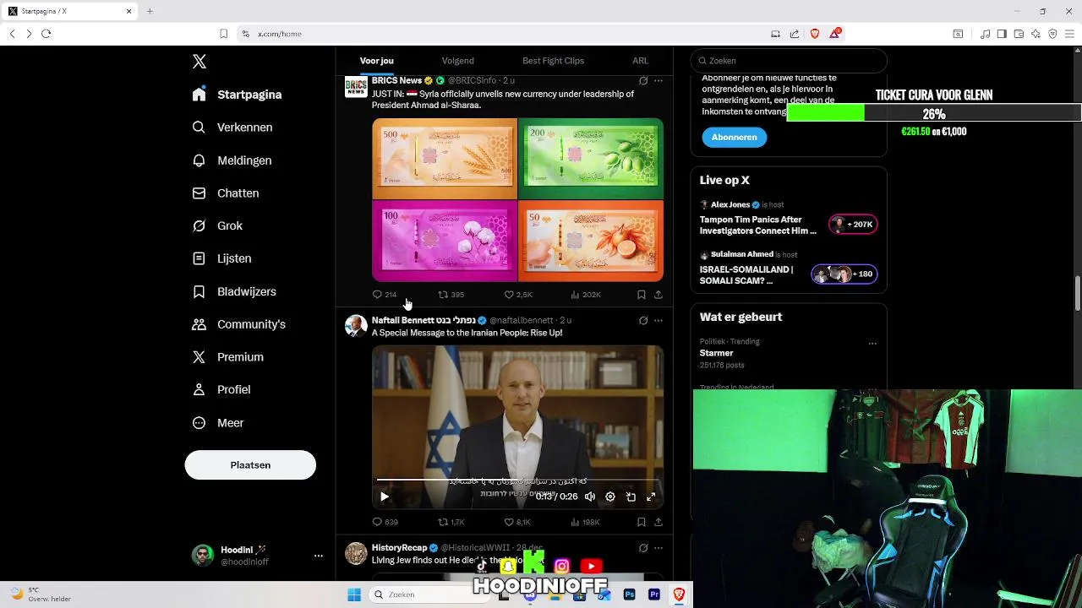
Task: Open Meldingen notifications page
Action: [x=232, y=160]
